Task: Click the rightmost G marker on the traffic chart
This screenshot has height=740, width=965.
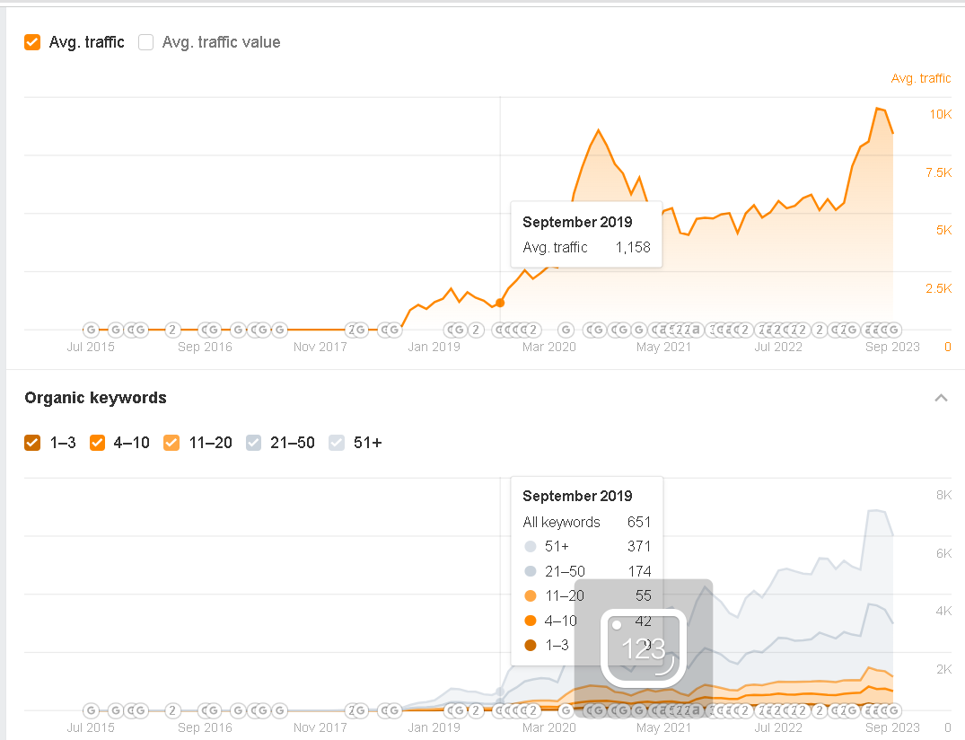Action: (x=892, y=330)
